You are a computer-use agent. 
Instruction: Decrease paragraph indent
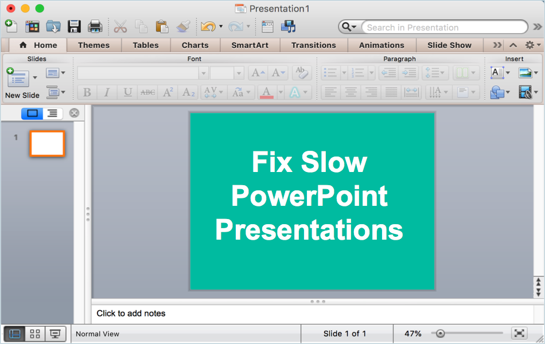click(388, 73)
